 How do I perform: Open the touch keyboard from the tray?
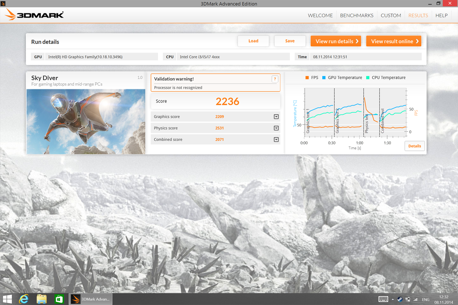point(383,299)
